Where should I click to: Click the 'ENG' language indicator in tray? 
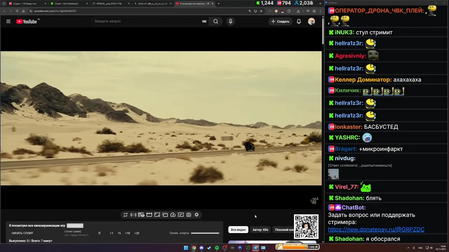pos(421,248)
